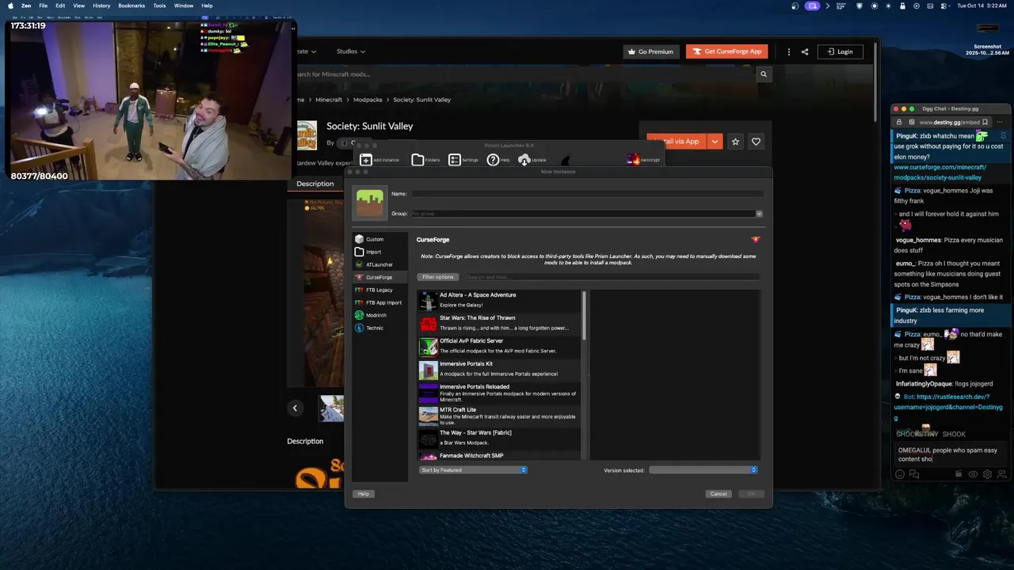Click the Dgg Chat message input box
Viewport: 1014px width, 570px height.
point(951,454)
